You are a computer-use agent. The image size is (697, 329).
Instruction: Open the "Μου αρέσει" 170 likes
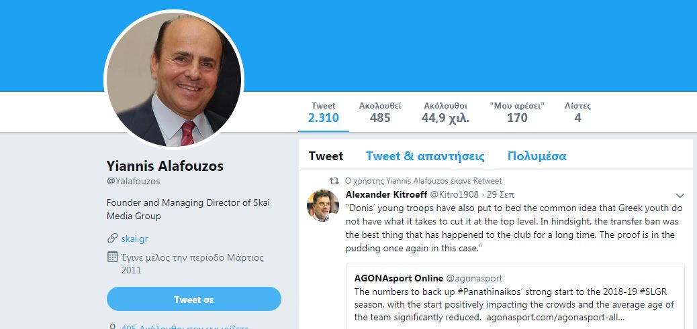[x=517, y=113]
